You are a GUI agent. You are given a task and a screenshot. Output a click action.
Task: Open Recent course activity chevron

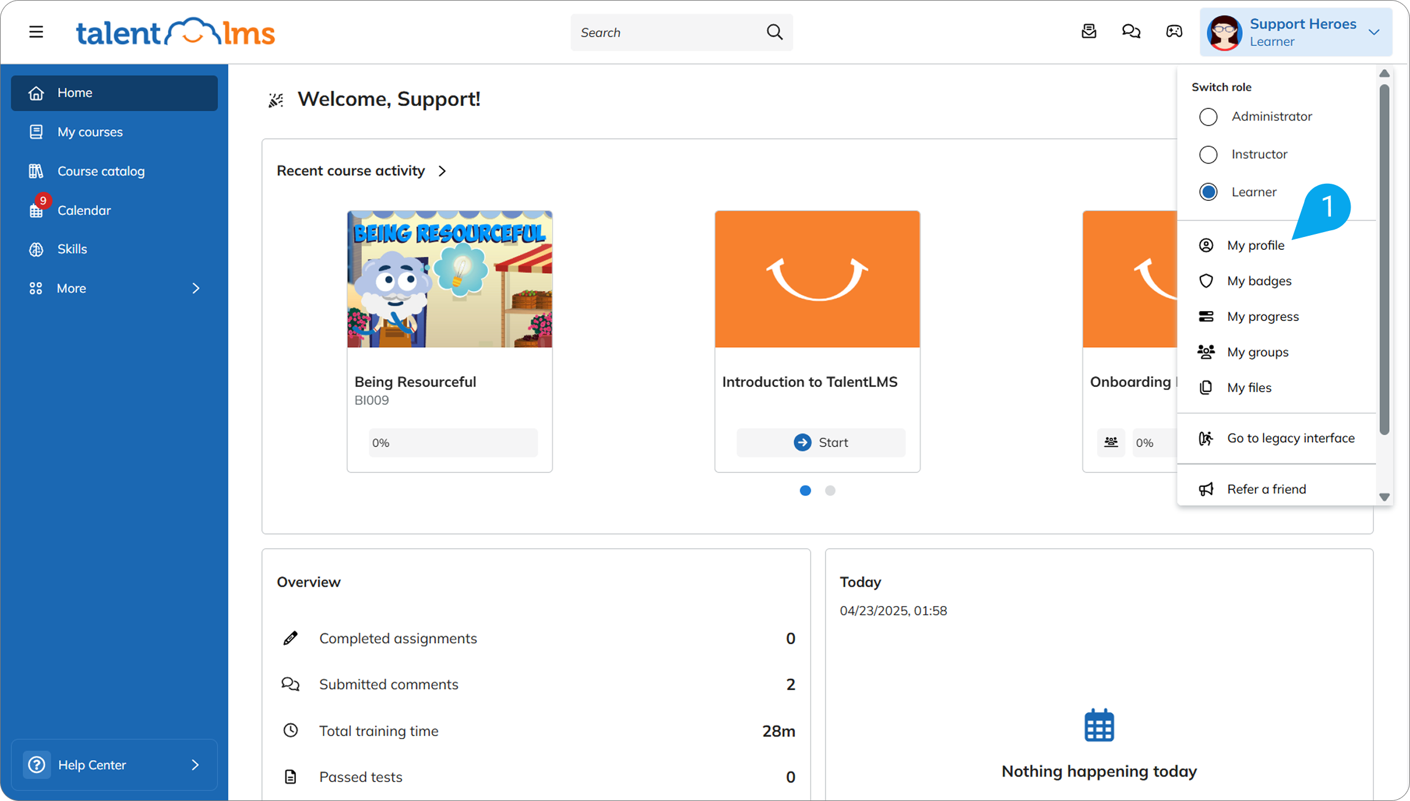[x=442, y=171]
